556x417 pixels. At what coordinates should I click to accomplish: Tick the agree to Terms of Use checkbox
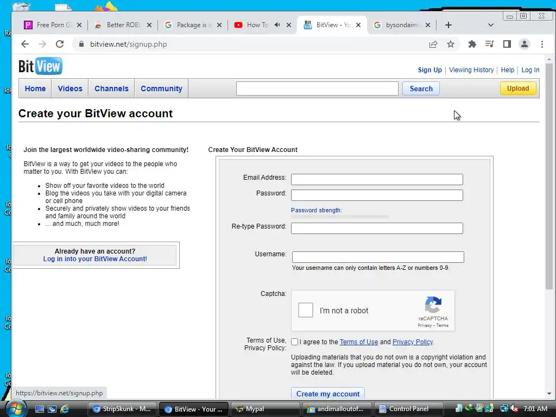click(x=294, y=342)
